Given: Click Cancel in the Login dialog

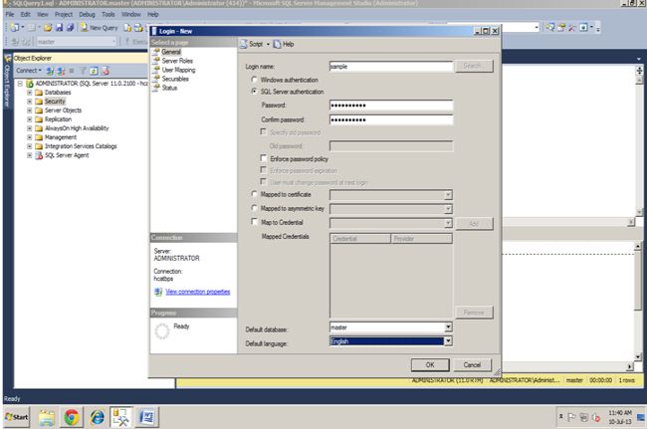Looking at the screenshot, I should tap(472, 364).
